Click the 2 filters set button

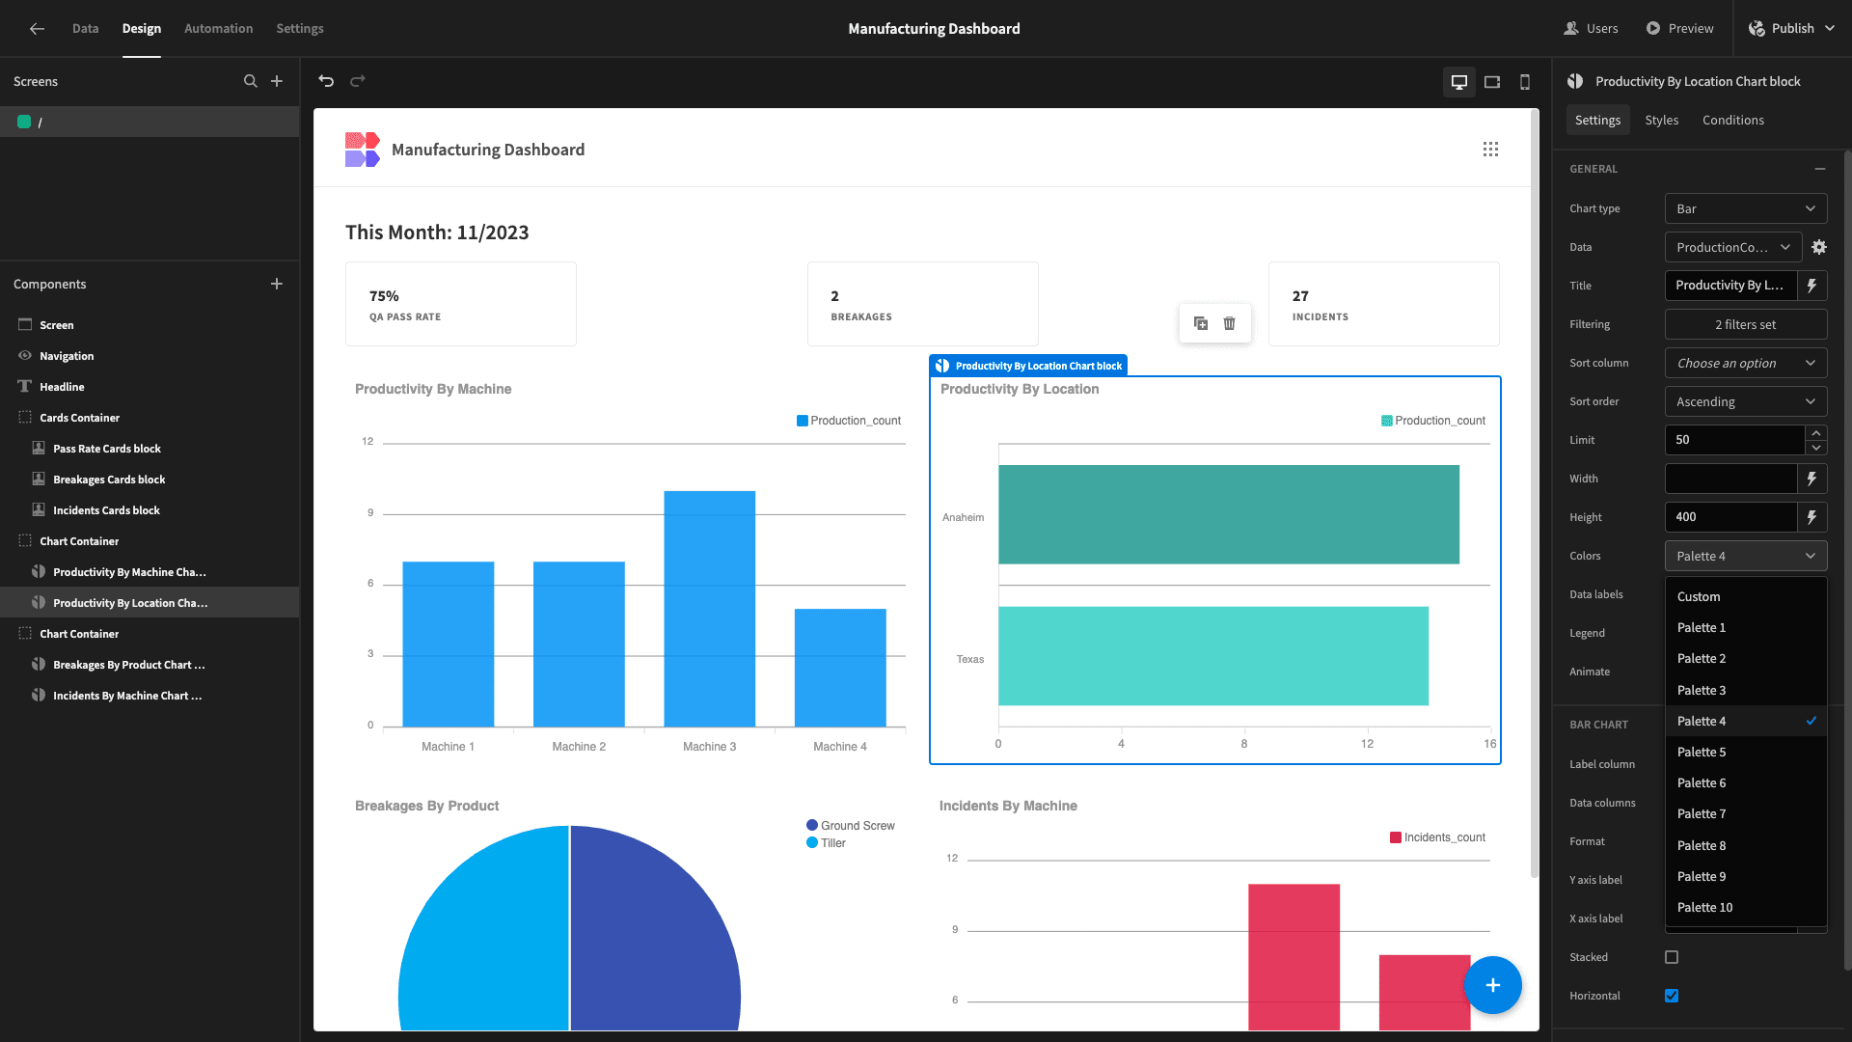click(1746, 324)
